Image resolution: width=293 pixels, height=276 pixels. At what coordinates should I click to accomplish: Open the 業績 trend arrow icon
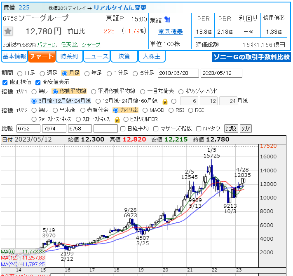coord(167,19)
